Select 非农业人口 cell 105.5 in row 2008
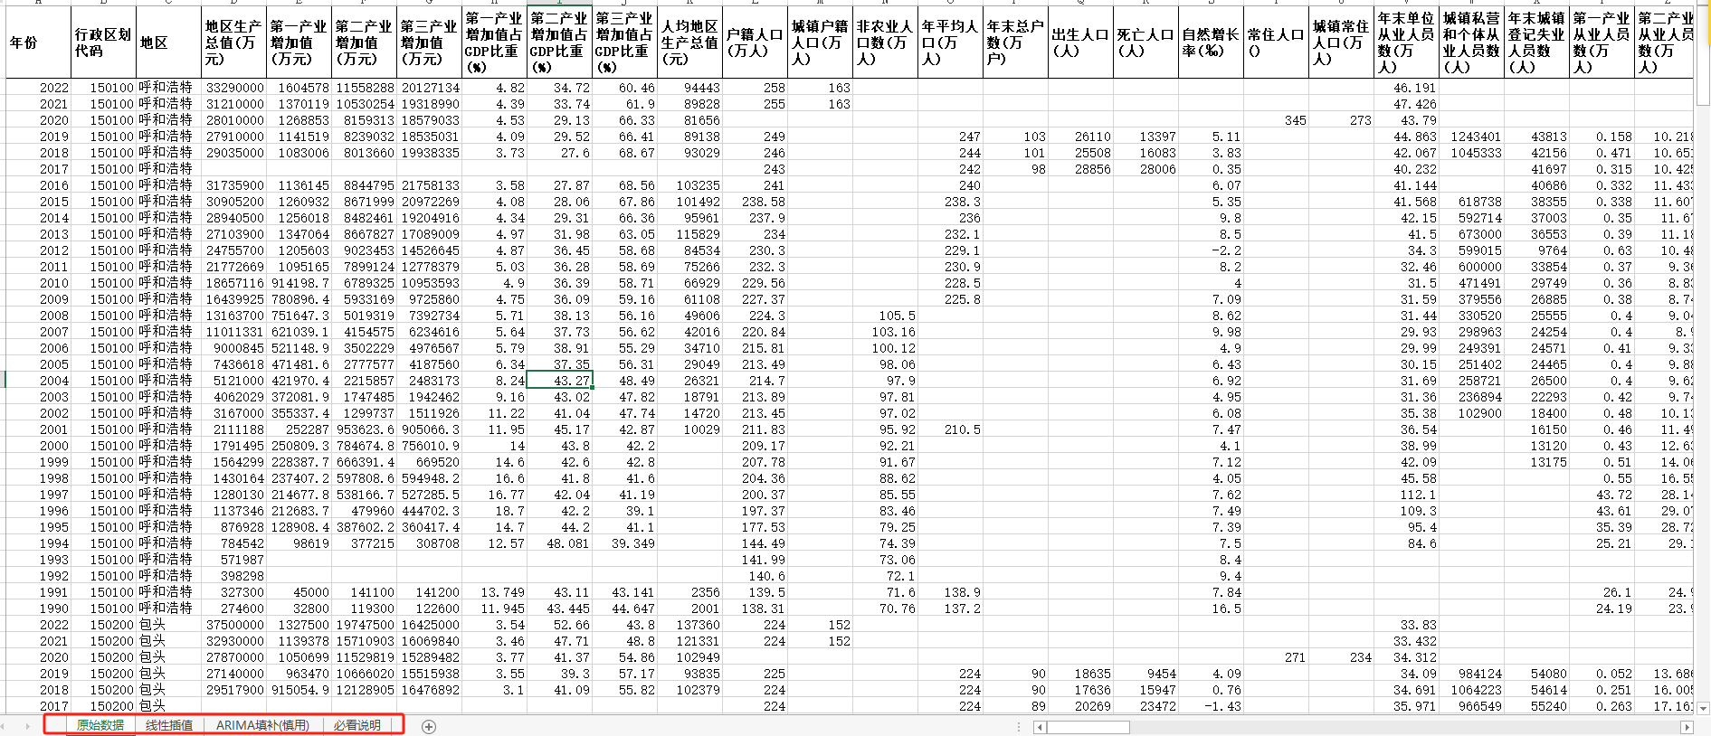 885,316
